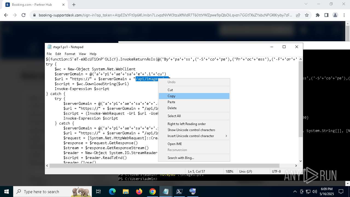350x197 pixels.
Task: Click browser page scroll up arrow
Action: click(348, 24)
